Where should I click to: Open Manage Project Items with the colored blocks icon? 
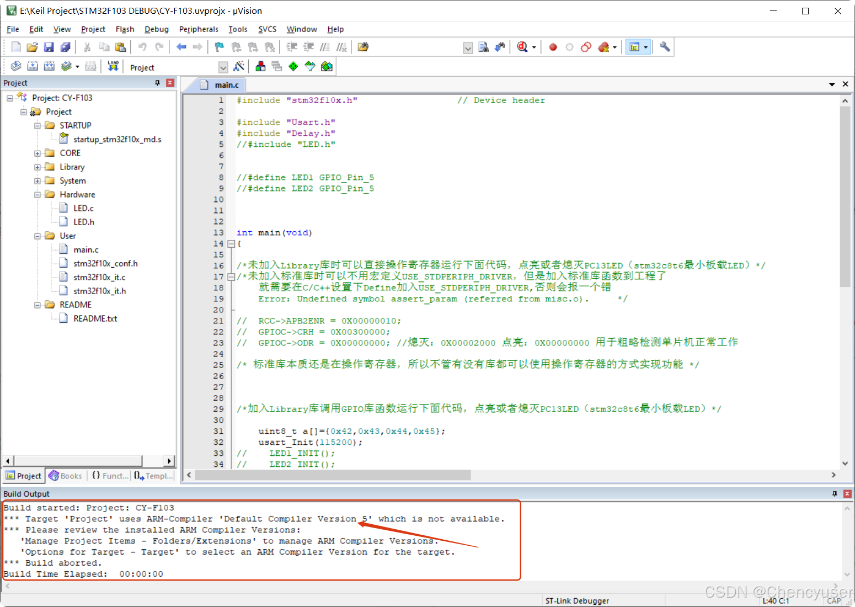coord(260,67)
